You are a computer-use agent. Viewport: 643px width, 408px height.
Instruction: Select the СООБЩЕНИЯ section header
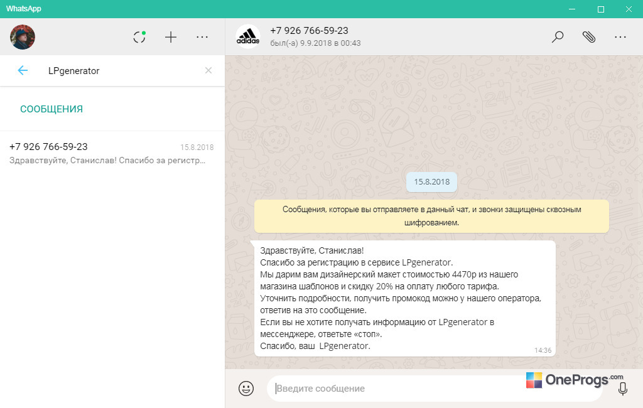pyautogui.click(x=51, y=109)
